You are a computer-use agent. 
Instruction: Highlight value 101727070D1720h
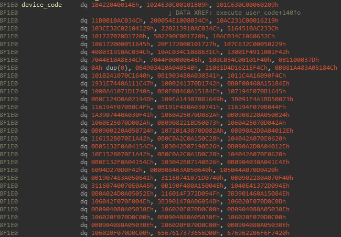pyautogui.click(x=119, y=36)
